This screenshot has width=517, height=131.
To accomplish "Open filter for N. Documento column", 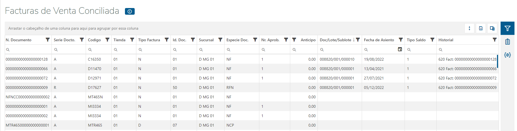I will (48, 40).
